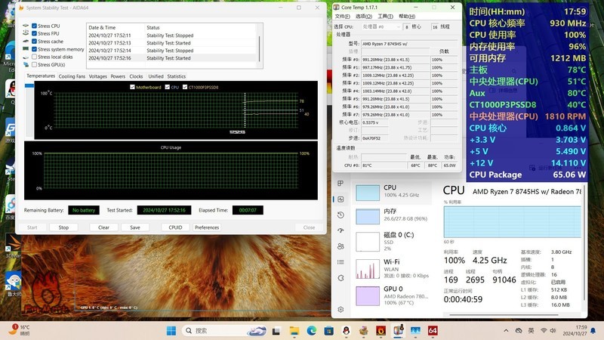Open Task Manager Processes page icon
This screenshot has width=604, height=340.
click(x=341, y=184)
